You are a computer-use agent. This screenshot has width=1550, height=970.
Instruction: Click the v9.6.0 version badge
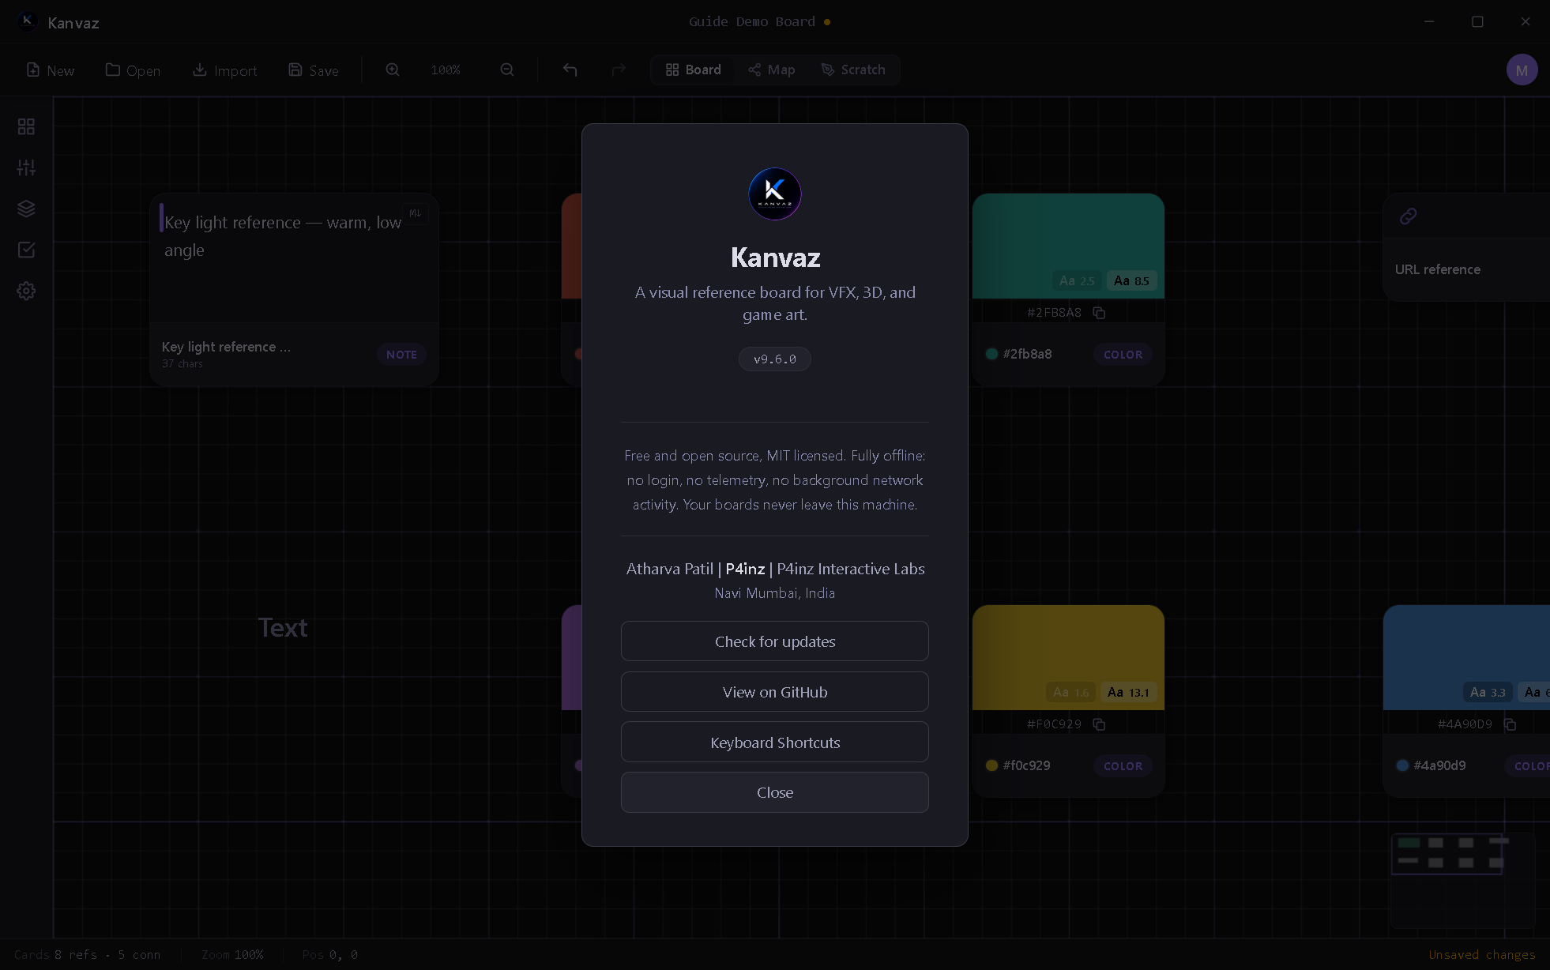click(x=774, y=359)
